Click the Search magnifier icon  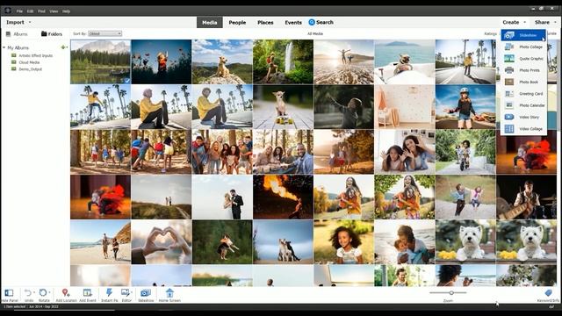312,22
